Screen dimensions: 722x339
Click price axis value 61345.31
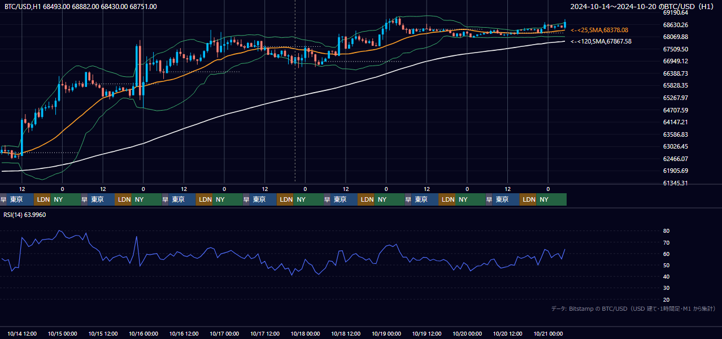point(675,183)
